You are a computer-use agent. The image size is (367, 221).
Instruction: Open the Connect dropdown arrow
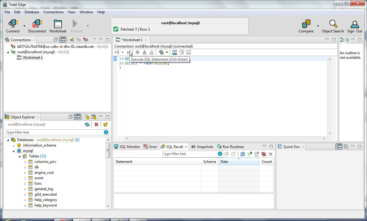pyautogui.click(x=24, y=26)
